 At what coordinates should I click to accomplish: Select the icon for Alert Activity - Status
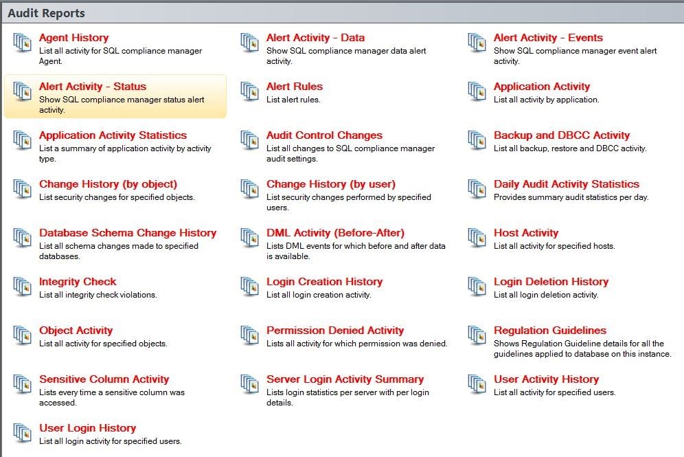[22, 91]
